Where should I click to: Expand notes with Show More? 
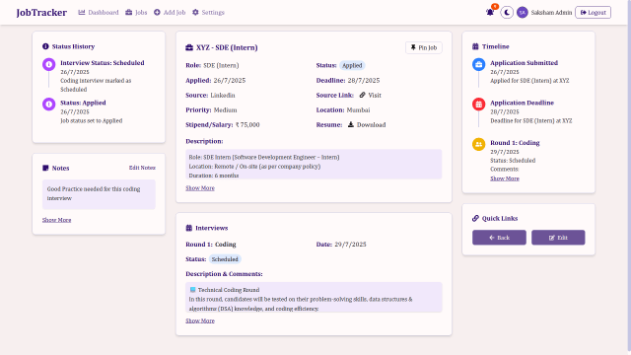click(x=57, y=220)
